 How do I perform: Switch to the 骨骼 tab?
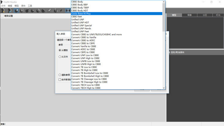click(189, 15)
